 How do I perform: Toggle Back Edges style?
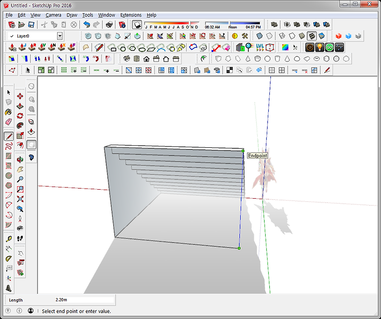[269, 36]
